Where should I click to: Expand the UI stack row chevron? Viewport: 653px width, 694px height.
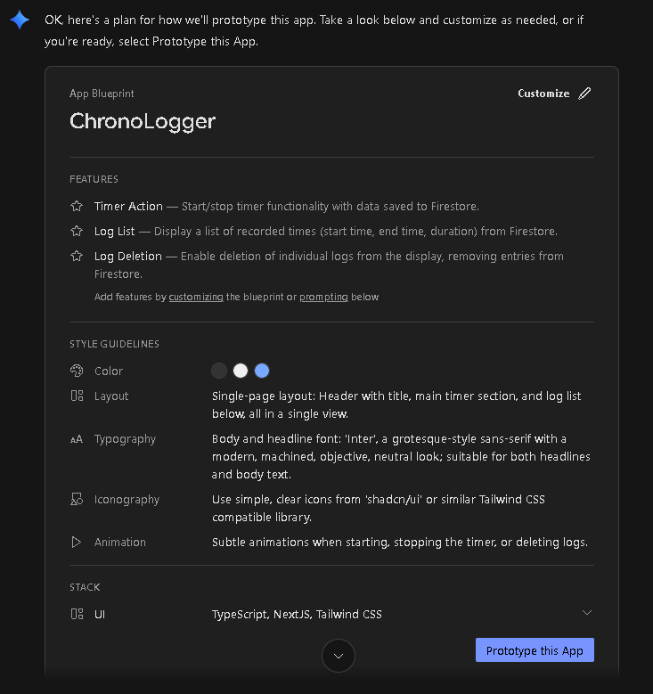(586, 613)
